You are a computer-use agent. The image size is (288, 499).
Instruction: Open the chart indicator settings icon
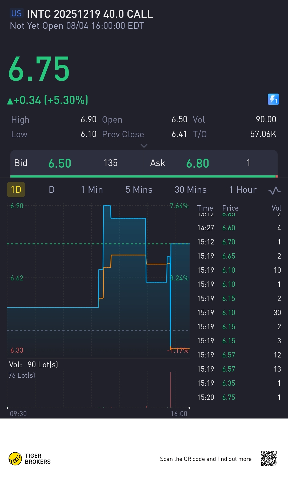click(x=274, y=190)
